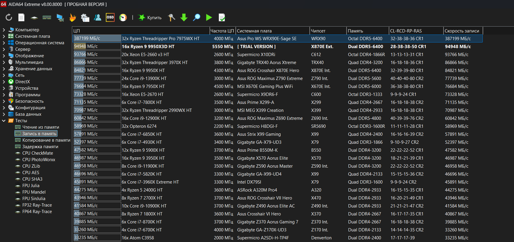This screenshot has width=514, height=242.
Task: Open the FPU Julia test
Action: pos(31,186)
